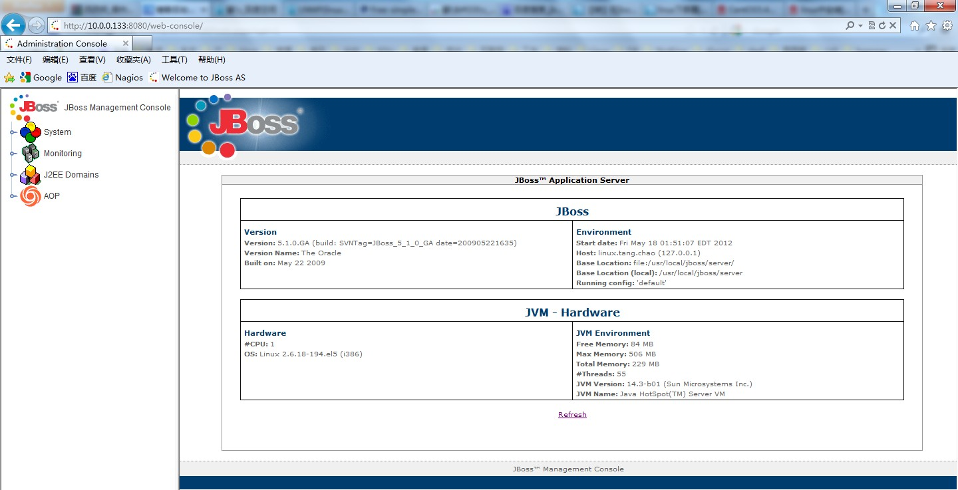Go back with the browser back arrow
The image size is (958, 490).
(13, 25)
